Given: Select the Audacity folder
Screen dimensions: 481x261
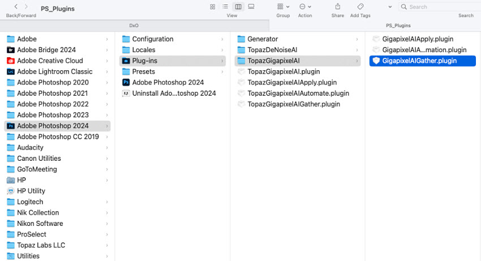Looking at the screenshot, I should (57, 147).
